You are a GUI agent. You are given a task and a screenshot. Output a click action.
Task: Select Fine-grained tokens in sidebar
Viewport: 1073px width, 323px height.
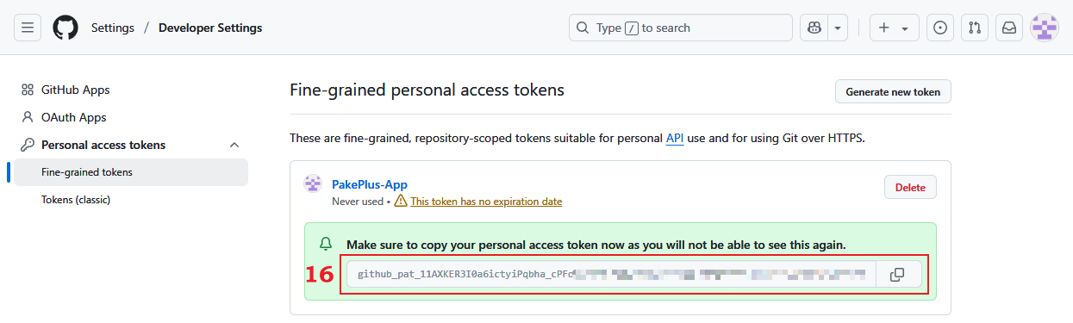coord(131,172)
